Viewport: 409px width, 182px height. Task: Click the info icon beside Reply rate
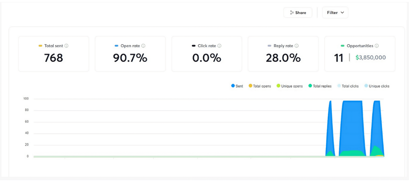(296, 46)
